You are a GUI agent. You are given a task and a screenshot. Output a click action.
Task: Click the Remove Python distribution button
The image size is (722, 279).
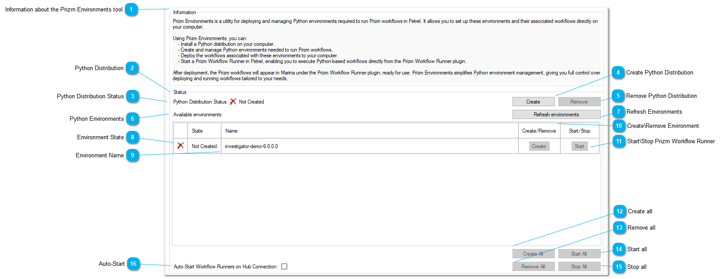pos(579,102)
